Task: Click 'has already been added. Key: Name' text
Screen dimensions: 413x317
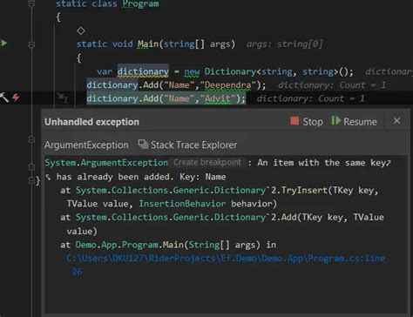Action: [x=141, y=177]
